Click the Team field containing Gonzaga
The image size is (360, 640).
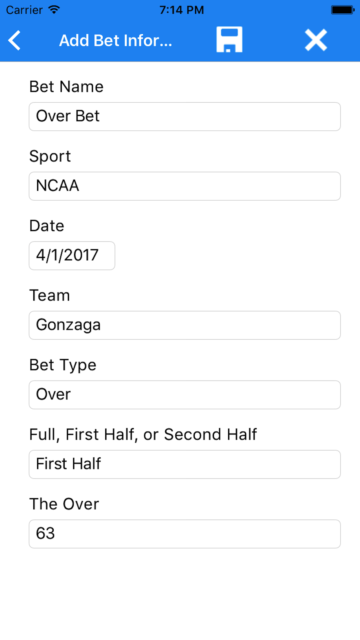tap(185, 325)
